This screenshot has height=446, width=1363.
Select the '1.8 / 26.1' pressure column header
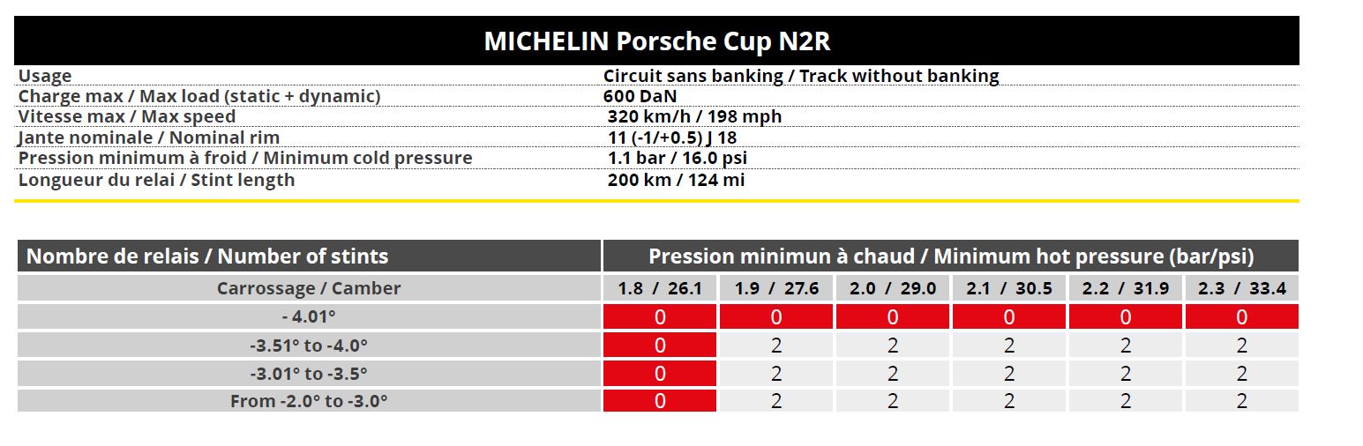coord(660,288)
